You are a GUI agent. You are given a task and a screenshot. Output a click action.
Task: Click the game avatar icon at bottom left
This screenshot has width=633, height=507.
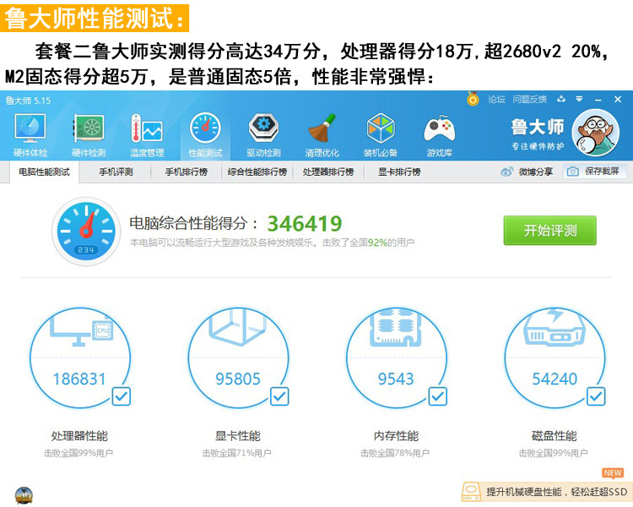[x=24, y=495]
